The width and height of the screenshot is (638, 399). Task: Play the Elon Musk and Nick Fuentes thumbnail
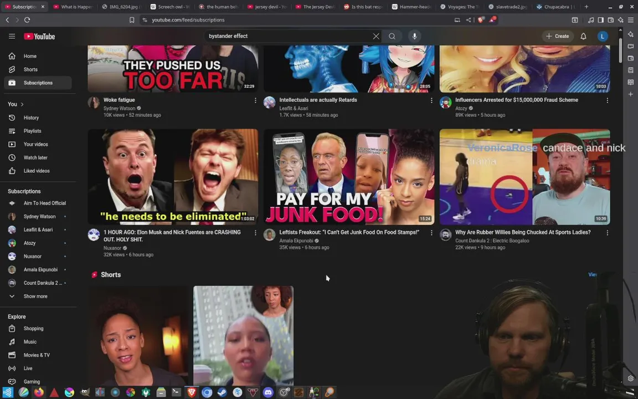(173, 177)
